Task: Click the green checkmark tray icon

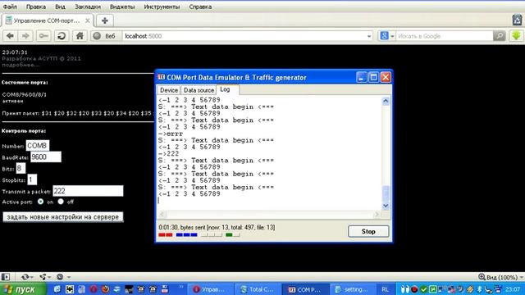Action: pyautogui.click(x=423, y=289)
